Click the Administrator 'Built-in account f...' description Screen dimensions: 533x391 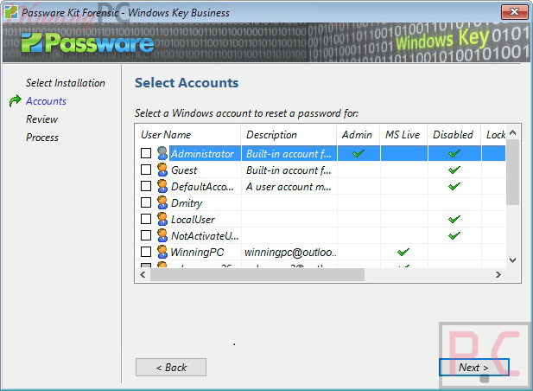[x=289, y=153]
